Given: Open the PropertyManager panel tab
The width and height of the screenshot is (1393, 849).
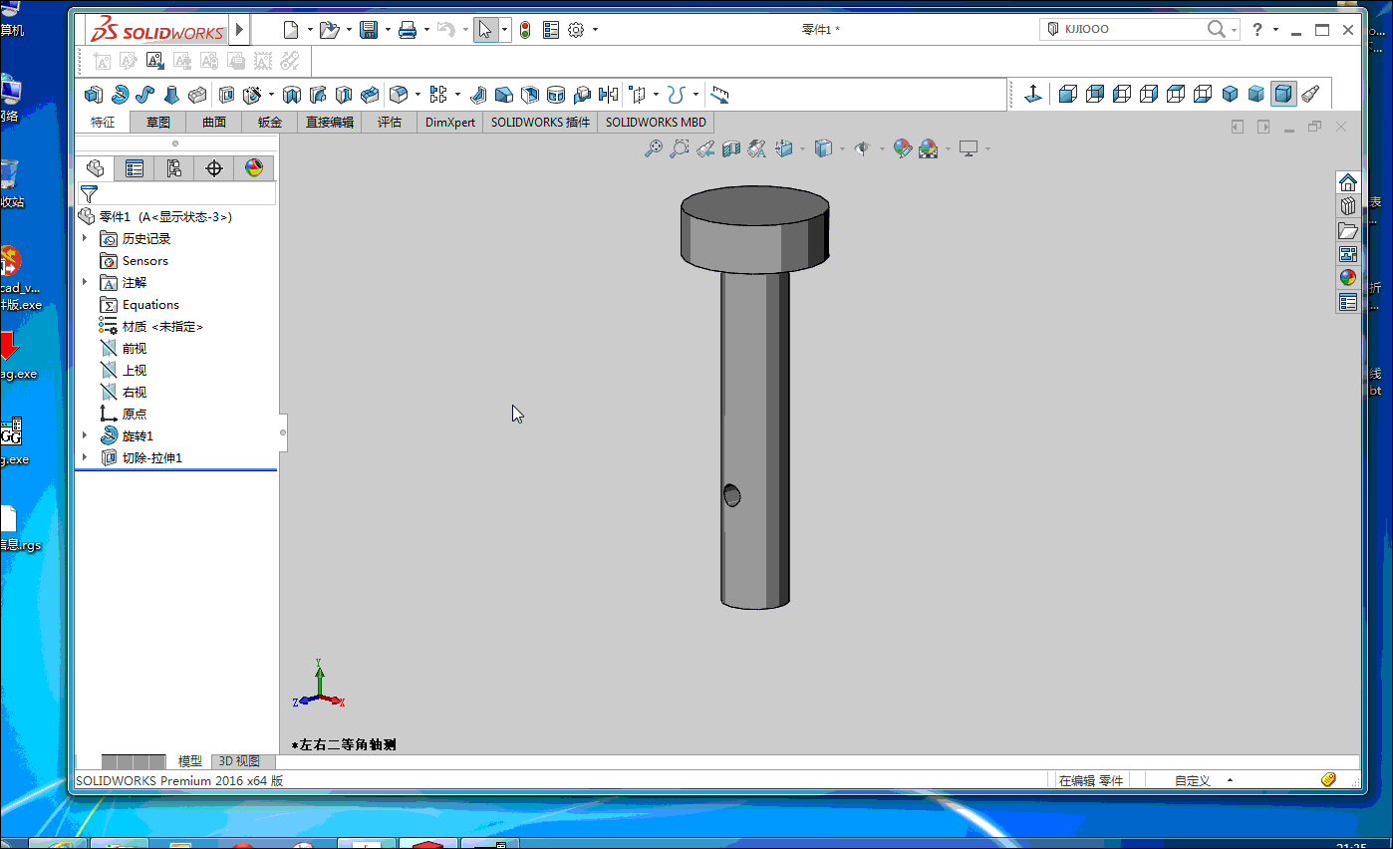Looking at the screenshot, I should (135, 168).
